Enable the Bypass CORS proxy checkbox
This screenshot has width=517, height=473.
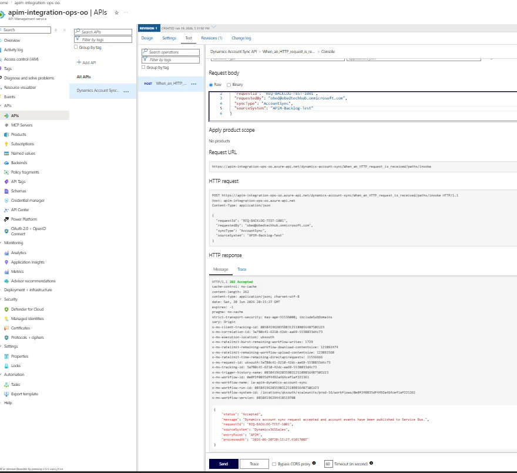tap(274, 464)
